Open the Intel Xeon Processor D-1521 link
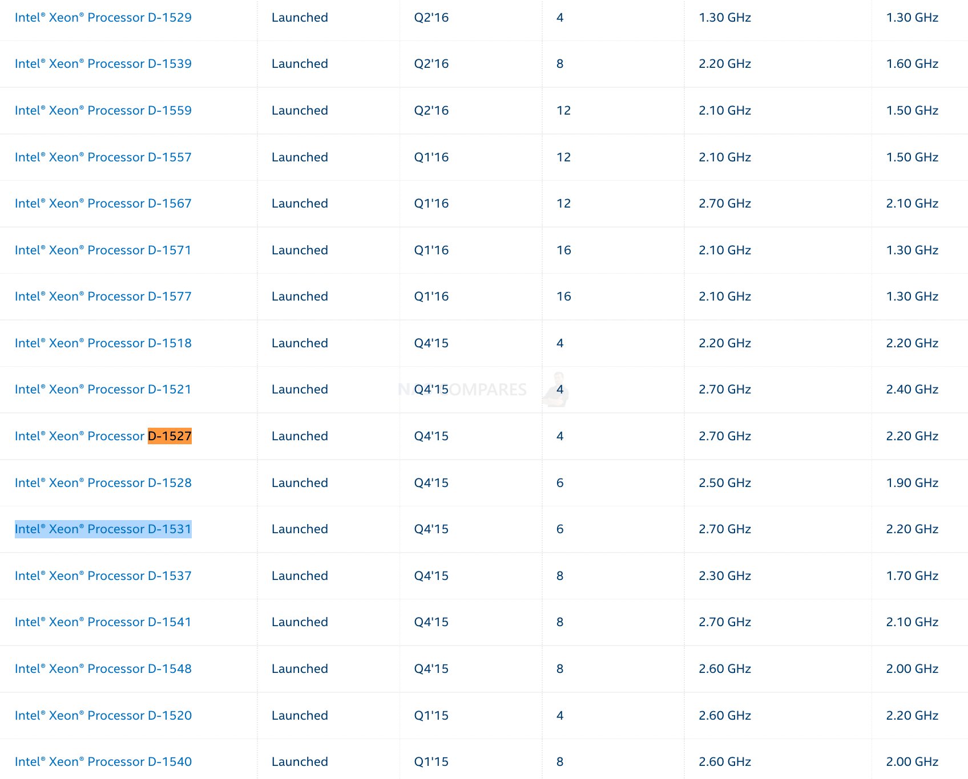The height and width of the screenshot is (779, 968). [x=103, y=389]
